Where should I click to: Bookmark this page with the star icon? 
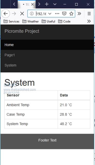pos(71,14)
